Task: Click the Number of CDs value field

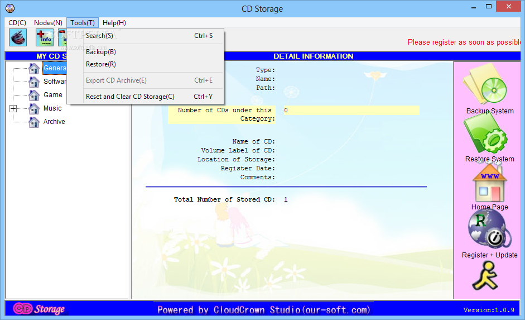Action: click(351, 110)
